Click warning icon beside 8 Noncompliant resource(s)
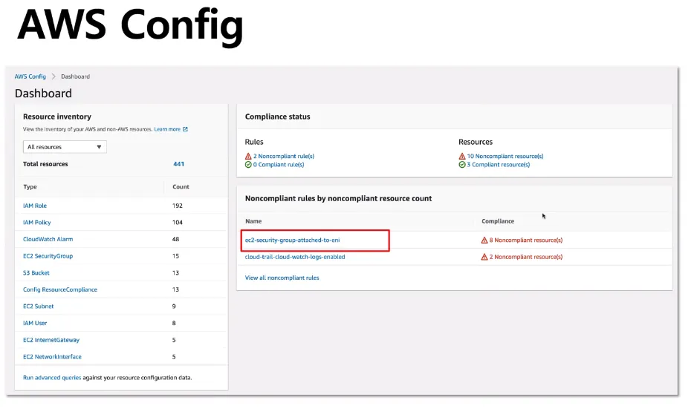 tap(484, 240)
